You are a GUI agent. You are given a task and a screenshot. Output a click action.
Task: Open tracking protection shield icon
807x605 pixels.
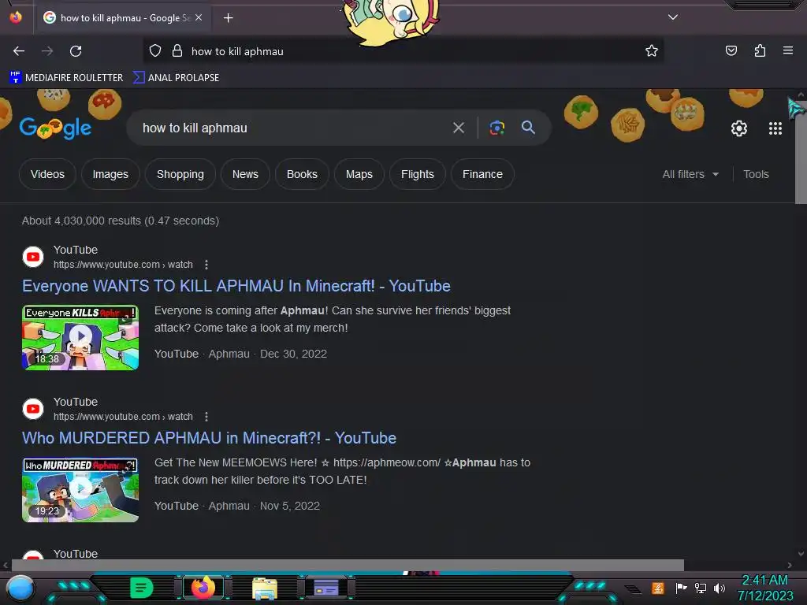[155, 51]
